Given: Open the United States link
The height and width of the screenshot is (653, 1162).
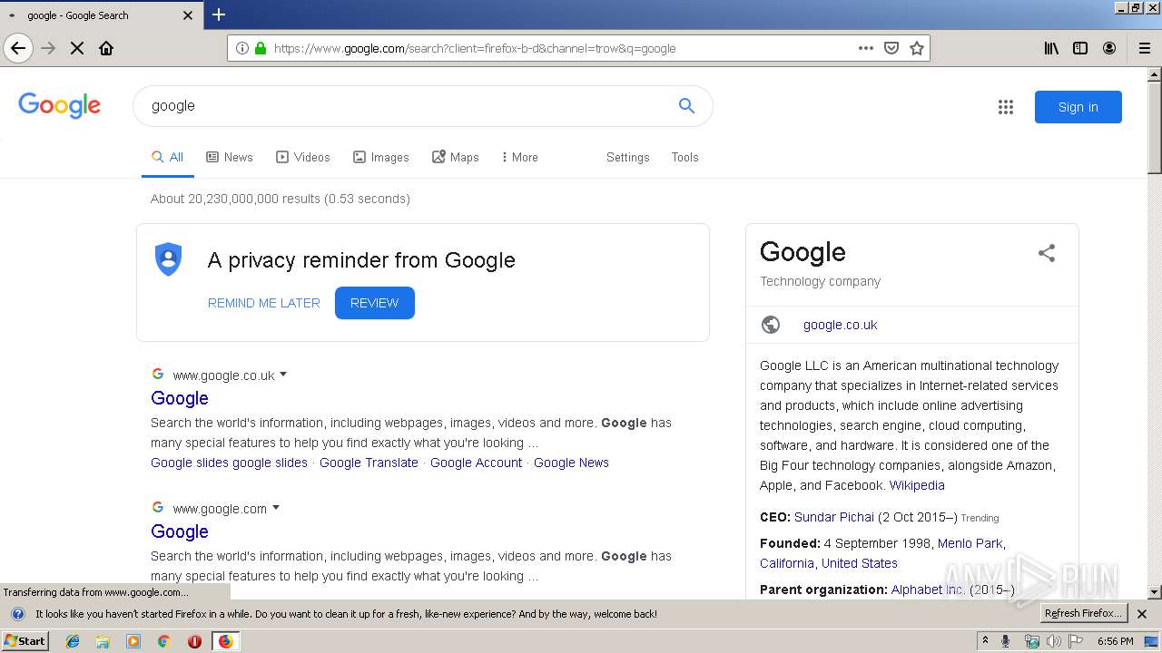Looking at the screenshot, I should point(859,563).
